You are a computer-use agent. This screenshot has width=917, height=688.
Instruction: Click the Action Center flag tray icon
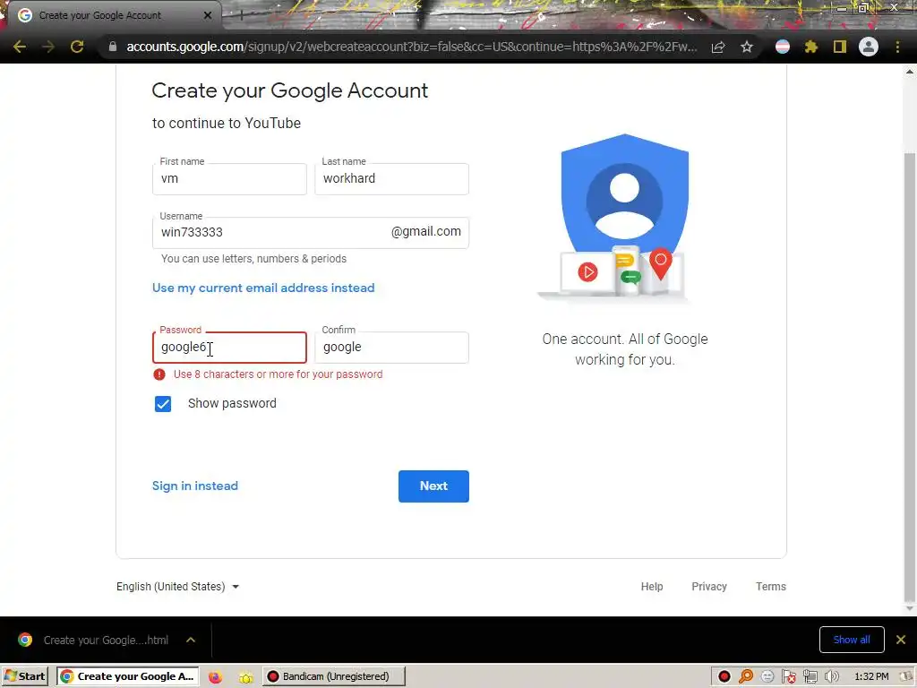click(789, 677)
